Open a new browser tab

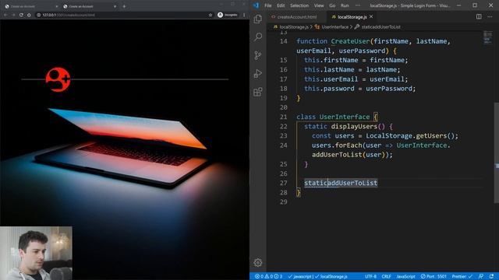pyautogui.click(x=124, y=6)
